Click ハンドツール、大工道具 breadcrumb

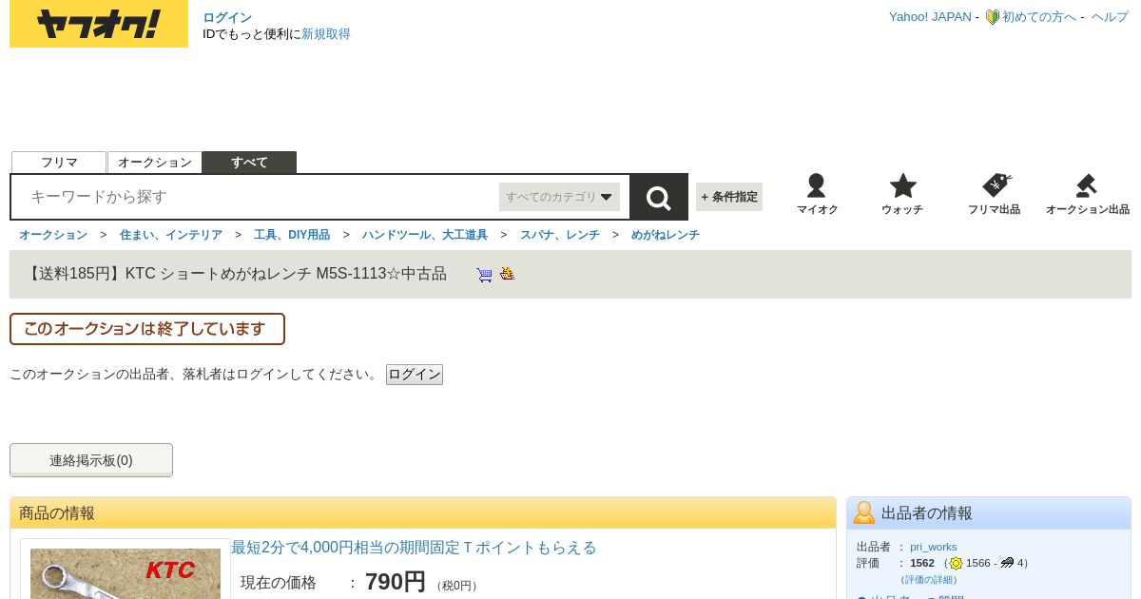point(425,235)
